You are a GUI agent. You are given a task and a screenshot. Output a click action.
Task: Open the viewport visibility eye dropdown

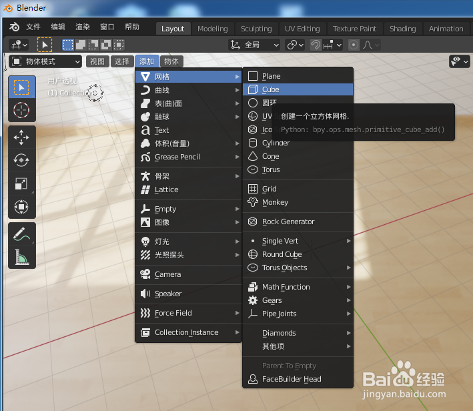click(459, 61)
